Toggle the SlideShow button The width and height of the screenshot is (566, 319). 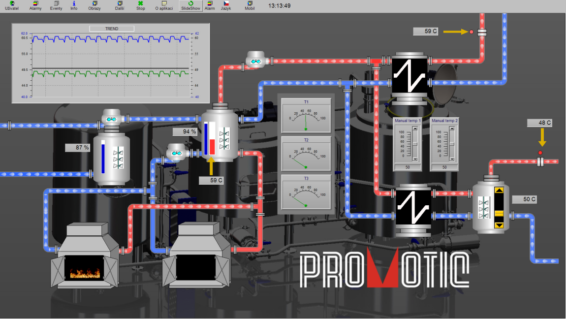(190, 5)
